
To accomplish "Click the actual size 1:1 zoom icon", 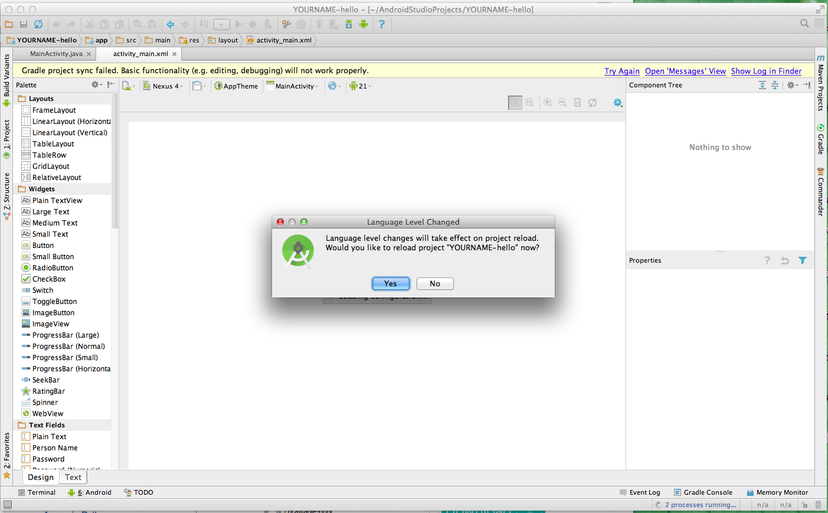I will click(x=530, y=102).
